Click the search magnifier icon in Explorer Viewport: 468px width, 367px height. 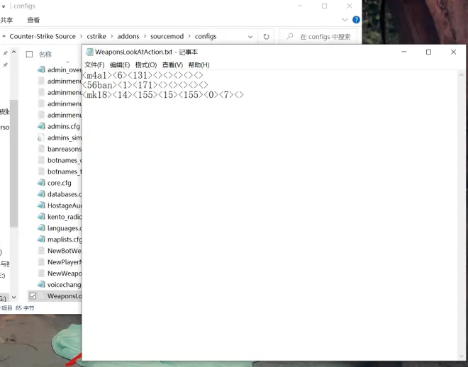pyautogui.click(x=289, y=36)
